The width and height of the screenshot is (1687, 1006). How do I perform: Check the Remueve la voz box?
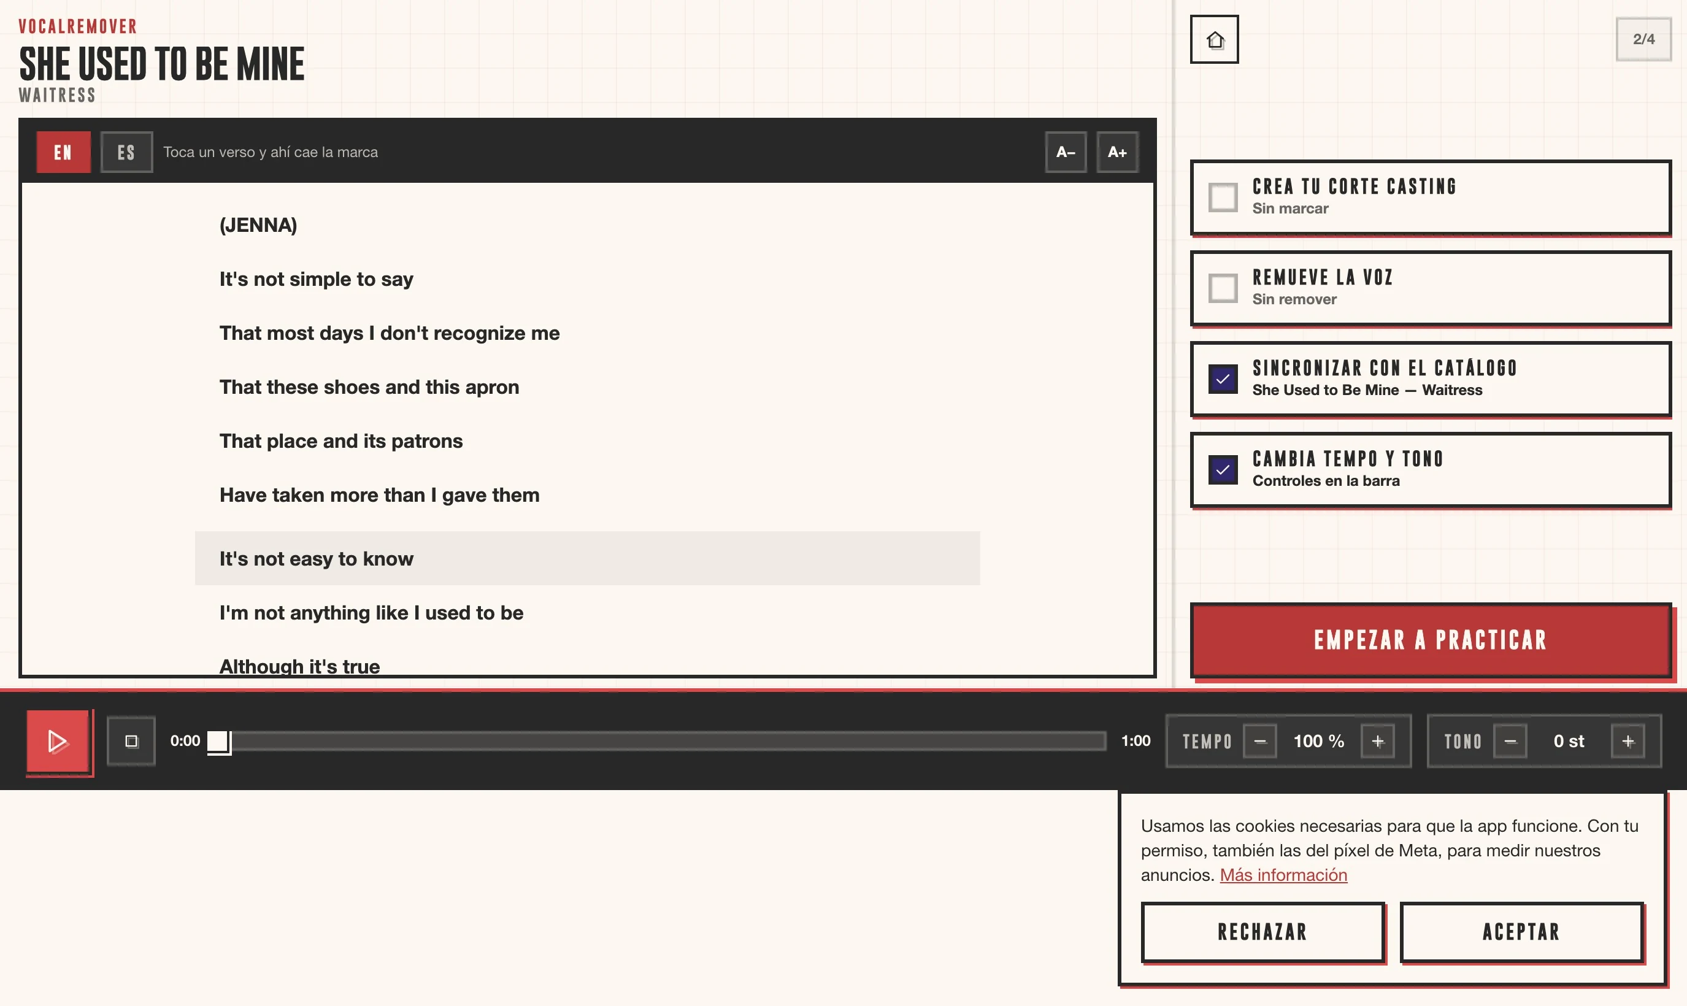[1223, 288]
